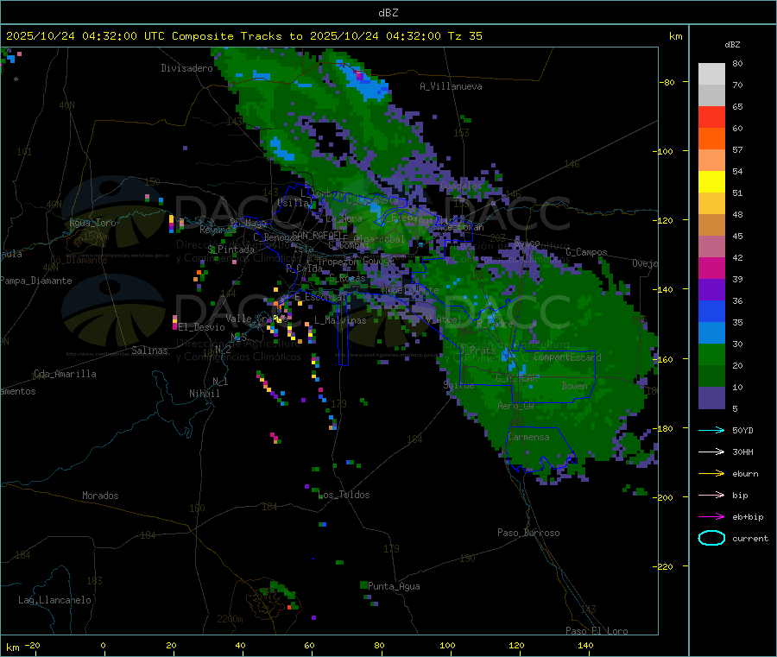This screenshot has height=657, width=777.
Task: Select the light green band in the dBZ legend
Action: point(711,354)
